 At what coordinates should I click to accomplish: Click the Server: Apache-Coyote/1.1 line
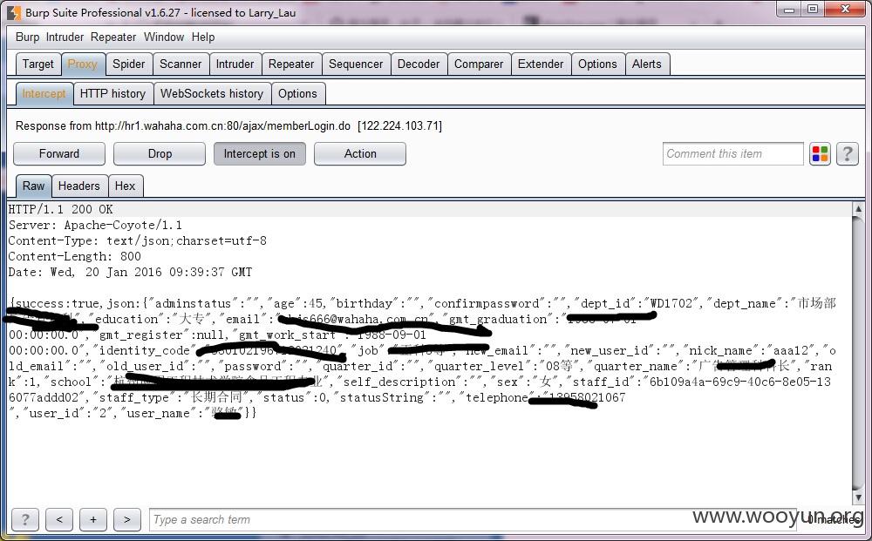pyautogui.click(x=95, y=225)
